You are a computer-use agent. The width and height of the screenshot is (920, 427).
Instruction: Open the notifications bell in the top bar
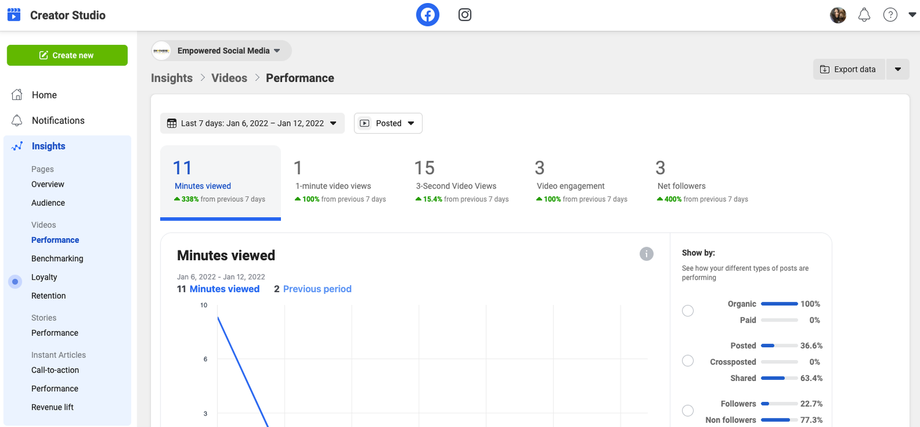[864, 15]
